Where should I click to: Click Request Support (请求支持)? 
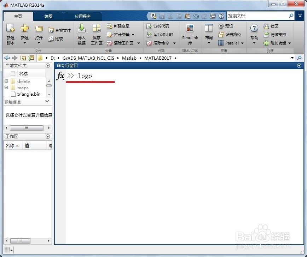pyautogui.click(x=275, y=35)
